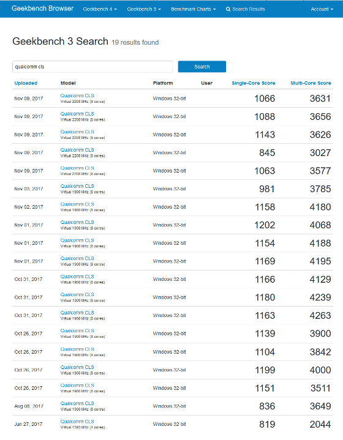Open Qualcomm CLS result from Jun 27, 2017
Image resolution: width=343 pixels, height=440 pixels.
[x=77, y=422]
